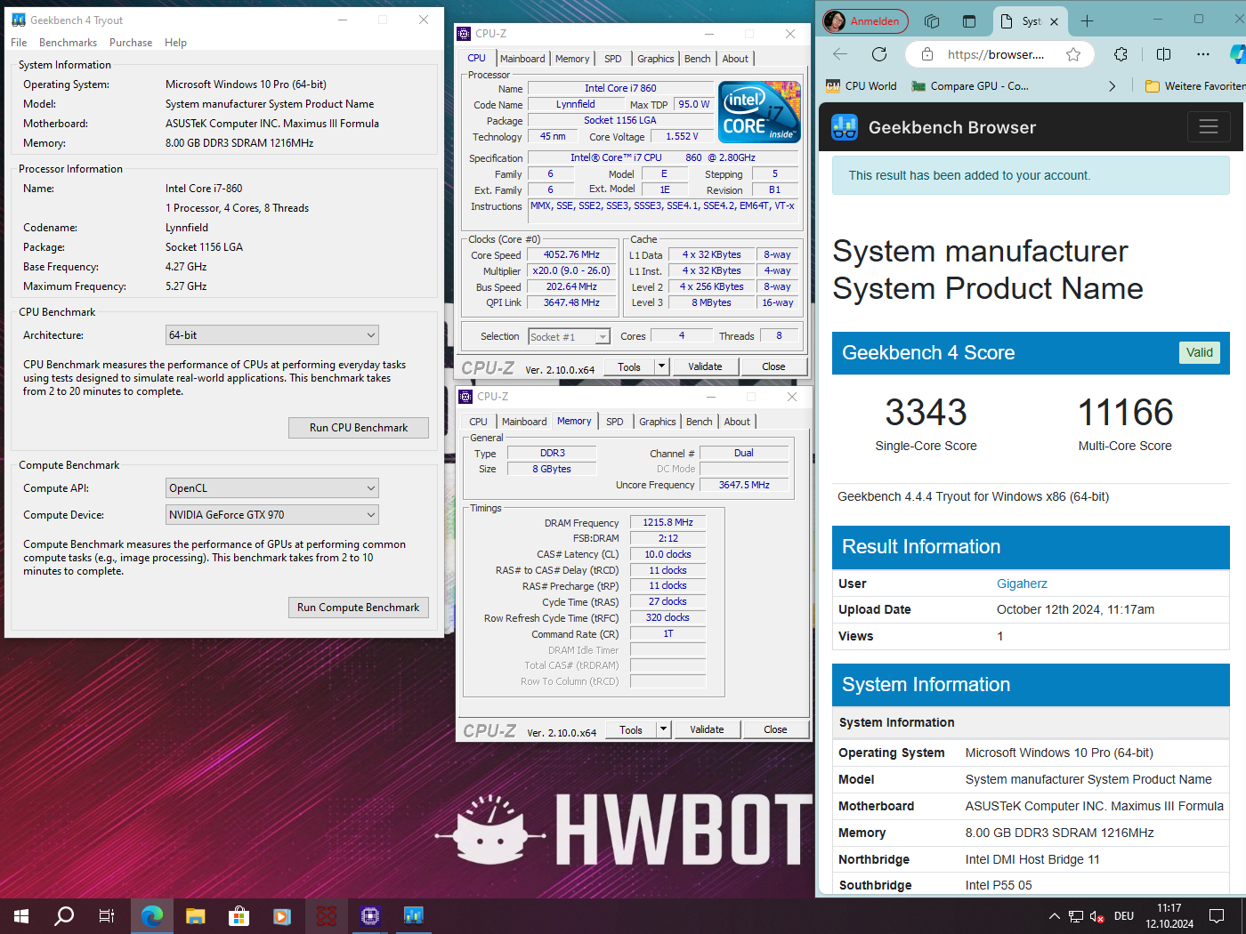Screen dimensions: 1246x934
Task: Open the Copilot icon in Edge
Action: 1238,54
